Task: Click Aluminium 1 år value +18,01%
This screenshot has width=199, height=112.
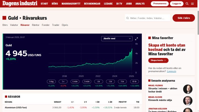Action: click(108, 107)
